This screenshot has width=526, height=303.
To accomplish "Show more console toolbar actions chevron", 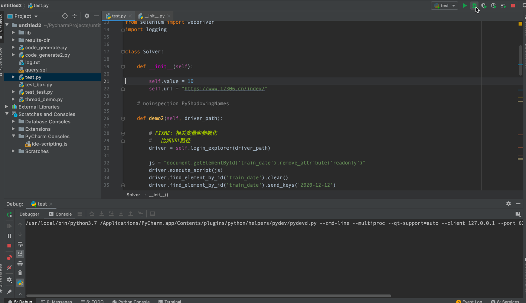I will (20, 294).
